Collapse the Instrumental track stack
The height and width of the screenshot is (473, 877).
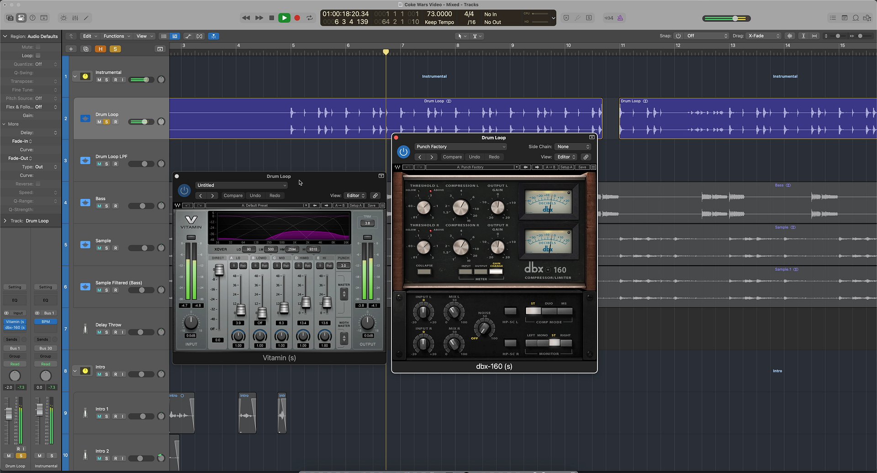75,77
